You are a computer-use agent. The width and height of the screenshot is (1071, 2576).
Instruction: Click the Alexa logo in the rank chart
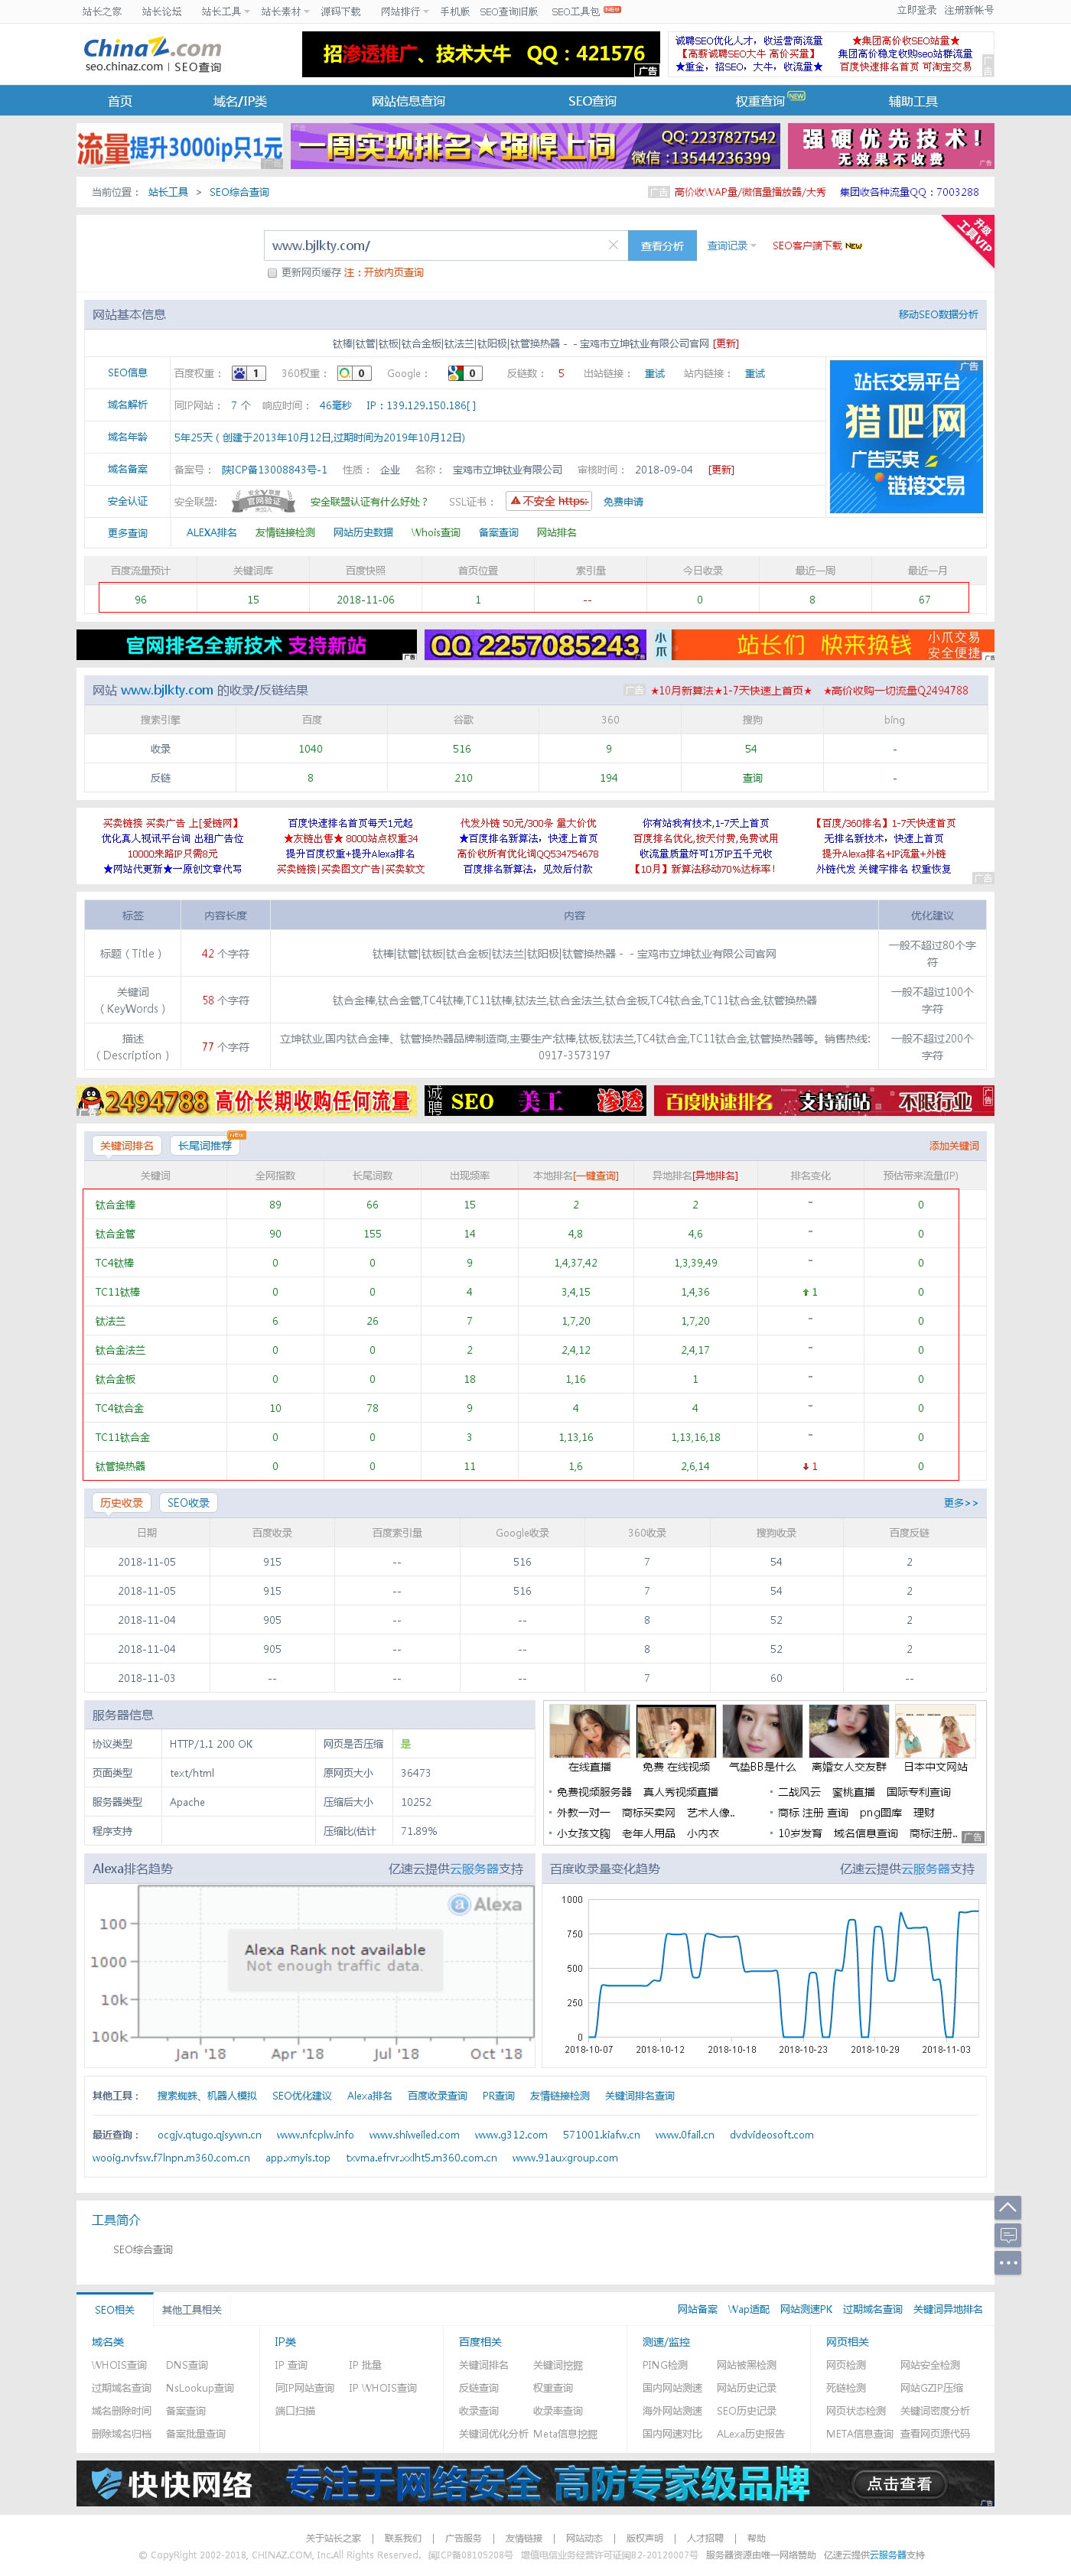pos(486,1904)
